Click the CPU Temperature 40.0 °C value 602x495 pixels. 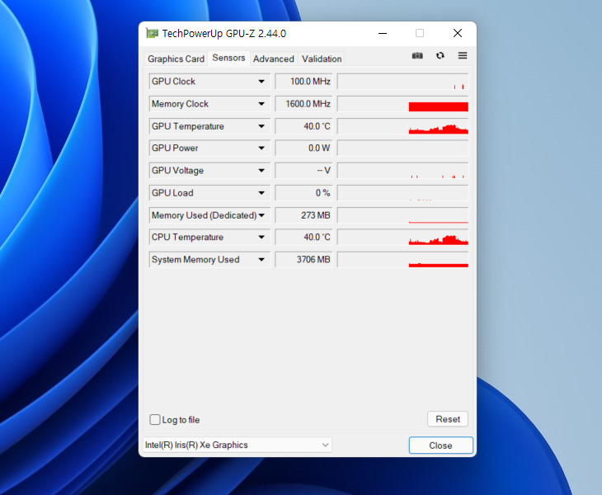click(x=303, y=238)
